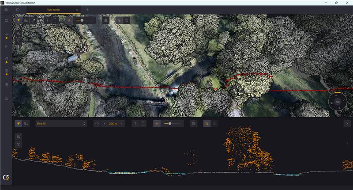Screen dimensions: 353x190
Task: Click the 3D view orientation compass
Action: (x=337, y=101)
